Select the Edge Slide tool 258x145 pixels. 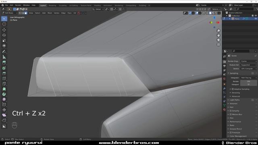coord(4,105)
